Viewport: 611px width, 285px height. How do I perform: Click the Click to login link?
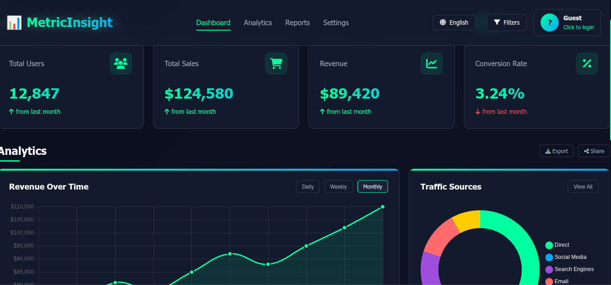pyautogui.click(x=578, y=27)
